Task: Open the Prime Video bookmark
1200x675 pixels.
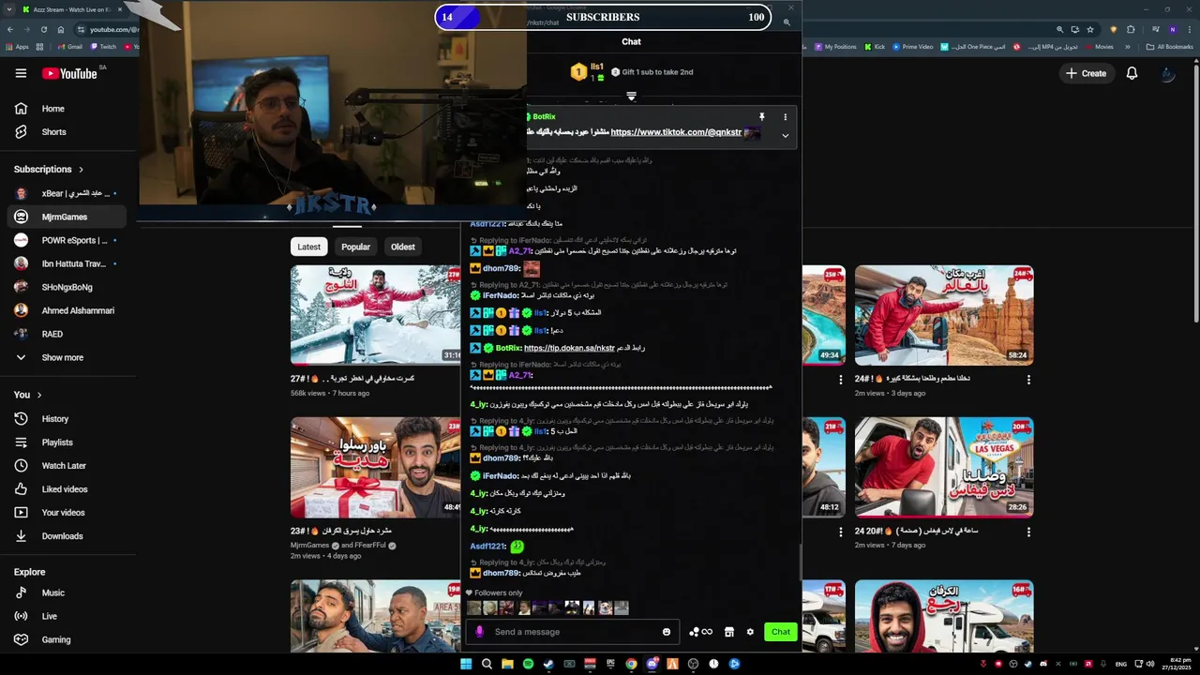Action: point(912,47)
